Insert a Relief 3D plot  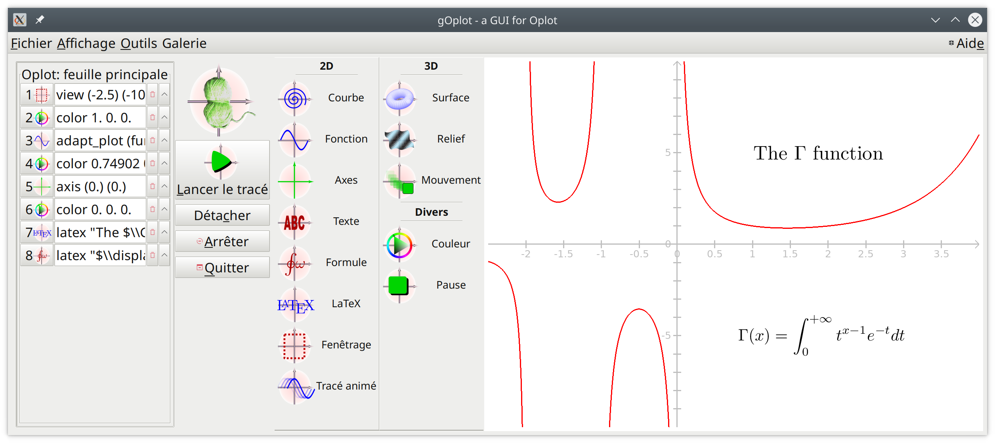(x=400, y=139)
